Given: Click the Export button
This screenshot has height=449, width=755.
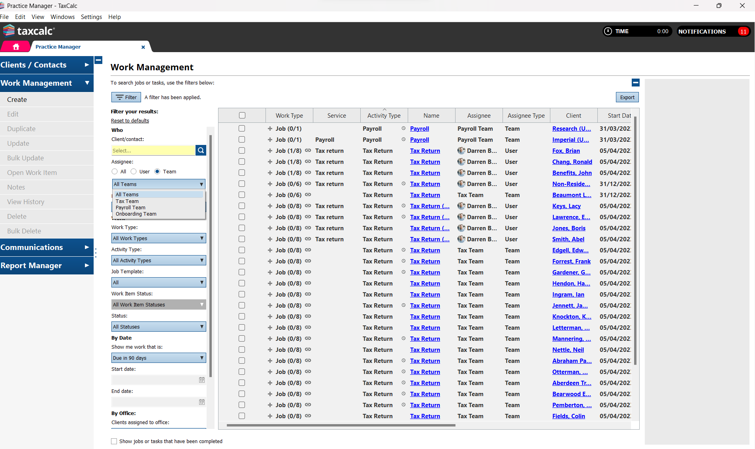Looking at the screenshot, I should [x=627, y=97].
